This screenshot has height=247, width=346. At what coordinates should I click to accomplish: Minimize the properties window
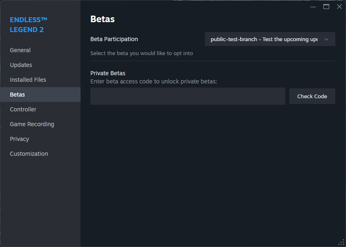tap(313, 7)
